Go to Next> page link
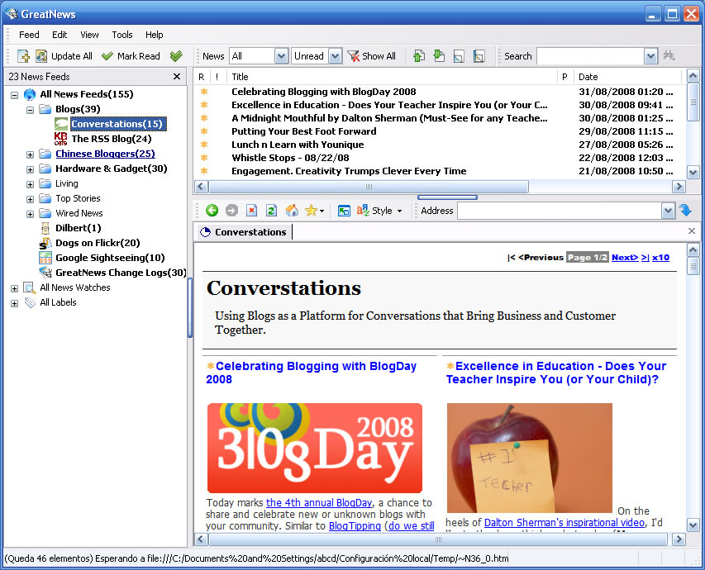705x570 pixels. tap(625, 258)
